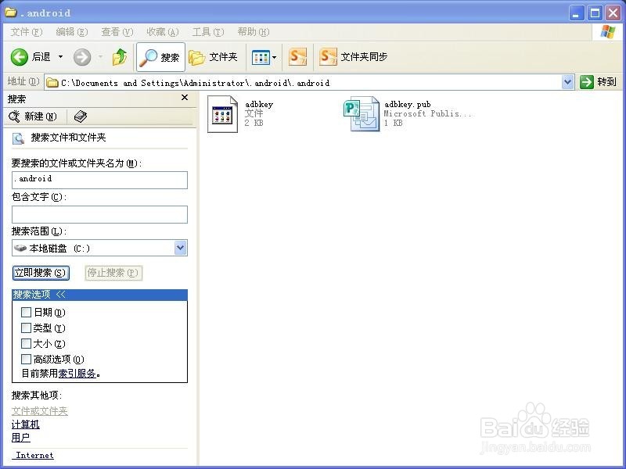Click 新建 new search button
626x469 pixels.
click(x=33, y=116)
